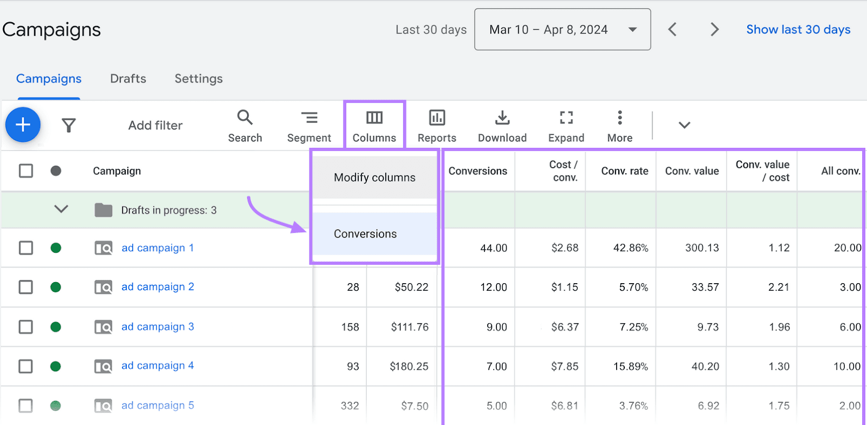The height and width of the screenshot is (425, 867).
Task: Open the date range dropdown
Action: (x=562, y=30)
